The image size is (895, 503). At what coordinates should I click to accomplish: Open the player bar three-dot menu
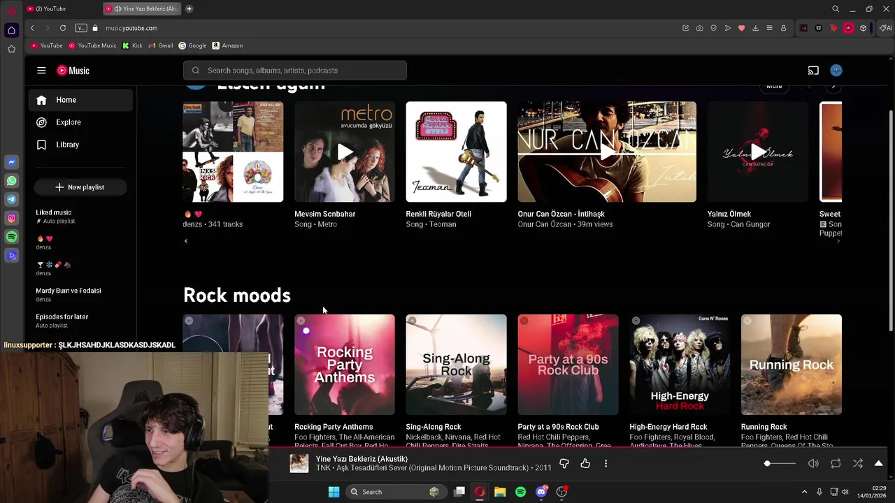(x=606, y=463)
